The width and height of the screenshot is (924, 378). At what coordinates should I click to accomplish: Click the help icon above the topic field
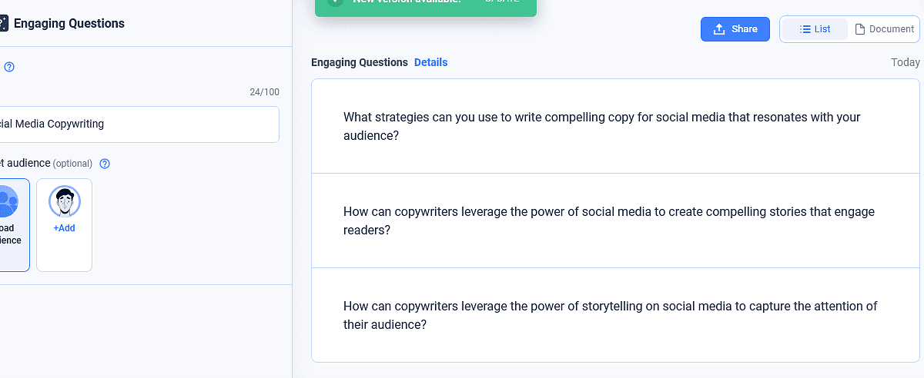point(9,68)
